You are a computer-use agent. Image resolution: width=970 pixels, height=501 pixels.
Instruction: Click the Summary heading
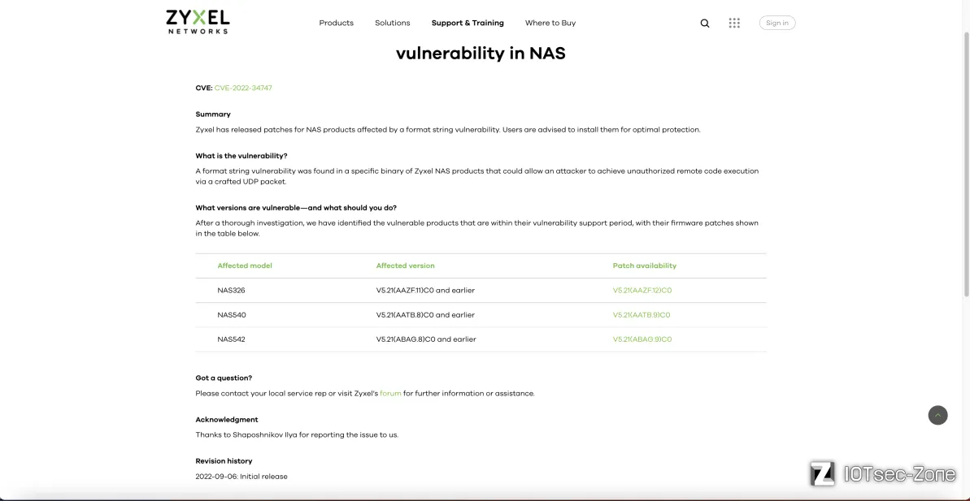[x=213, y=114]
